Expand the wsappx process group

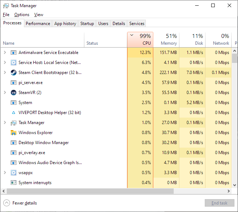pyautogui.click(x=5, y=173)
